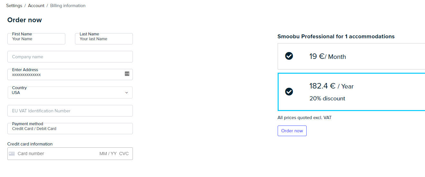Click the MM / YY expiry field
425x177 pixels.
tap(108, 154)
